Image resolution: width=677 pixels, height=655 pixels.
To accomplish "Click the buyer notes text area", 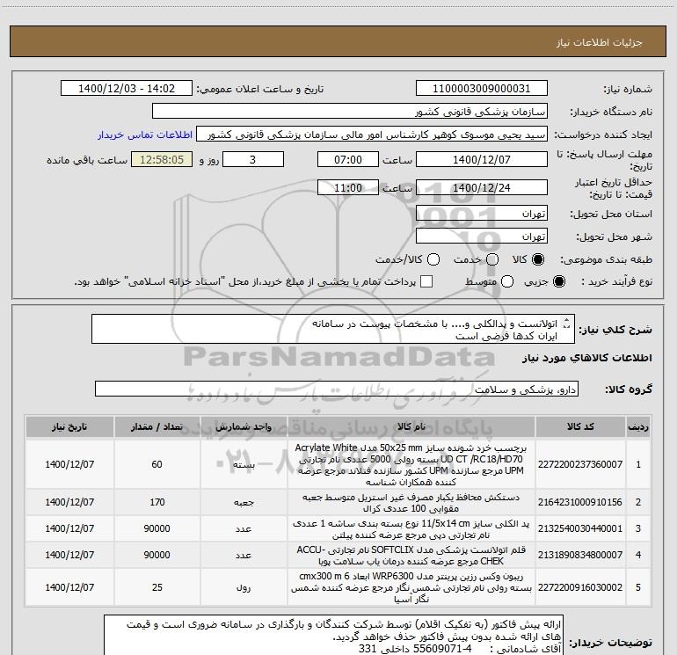I will [333, 635].
